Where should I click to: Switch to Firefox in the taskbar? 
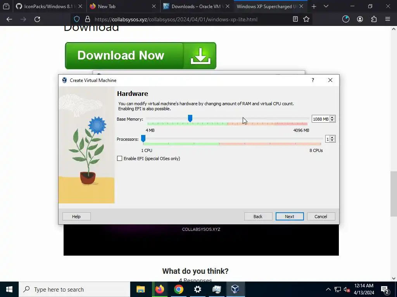[159, 289]
